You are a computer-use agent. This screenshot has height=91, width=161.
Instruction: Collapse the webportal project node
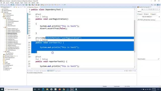[1, 12]
